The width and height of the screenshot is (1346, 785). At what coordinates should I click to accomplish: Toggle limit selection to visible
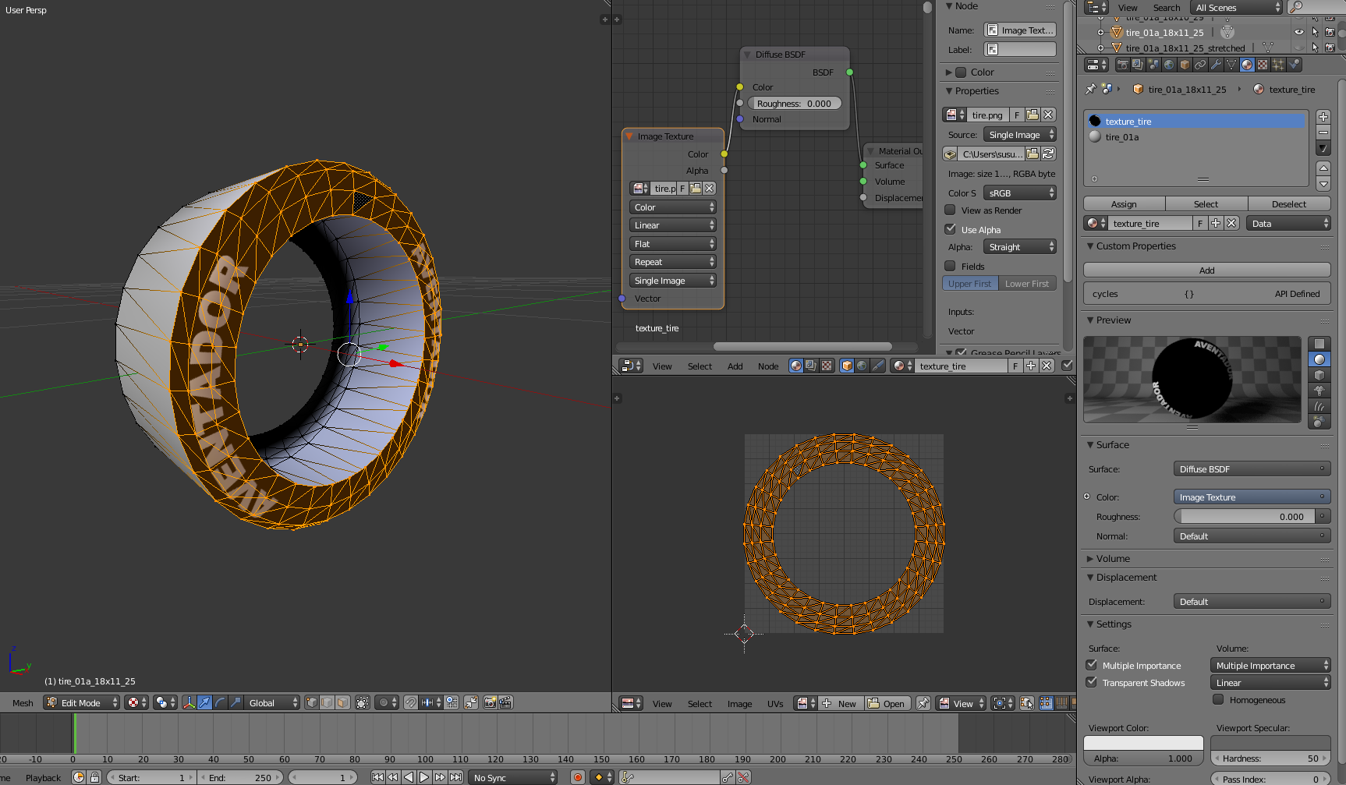coord(363,702)
